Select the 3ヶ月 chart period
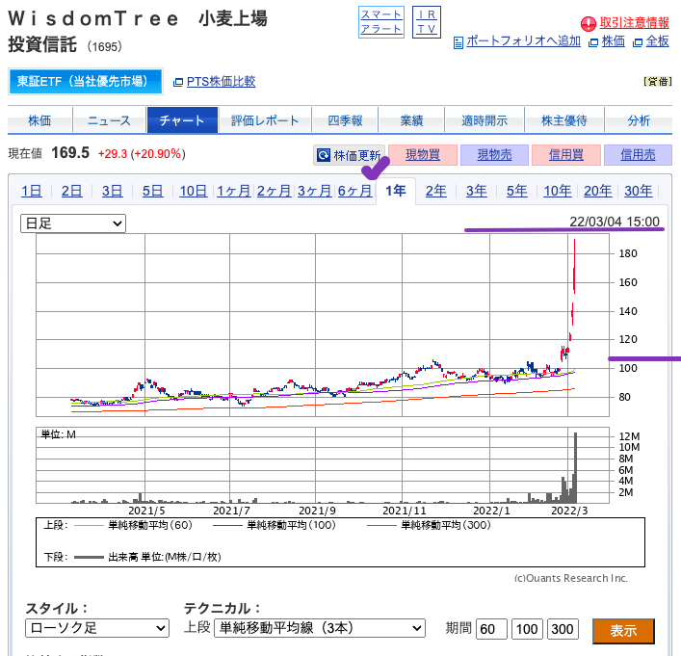This screenshot has height=656, width=681. tap(314, 191)
